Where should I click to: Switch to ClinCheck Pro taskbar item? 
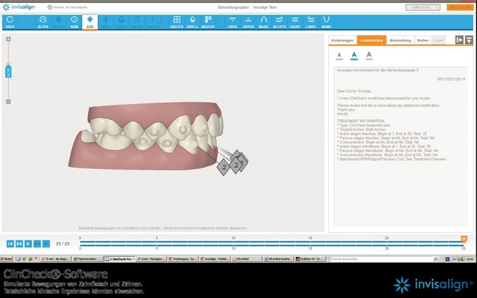[120, 259]
